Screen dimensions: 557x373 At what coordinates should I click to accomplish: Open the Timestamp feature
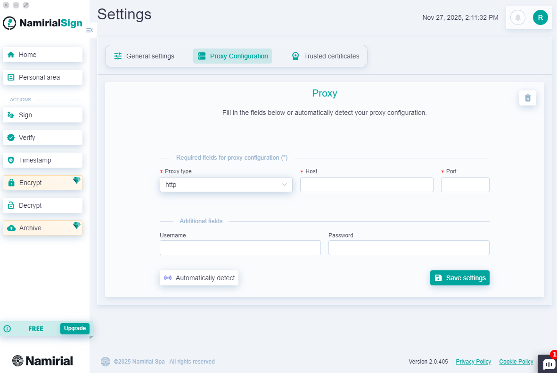(x=42, y=160)
